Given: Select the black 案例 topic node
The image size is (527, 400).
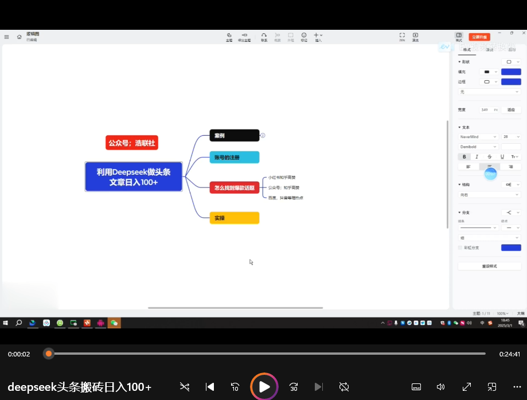Looking at the screenshot, I should tap(235, 135).
